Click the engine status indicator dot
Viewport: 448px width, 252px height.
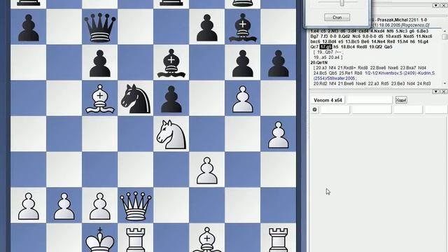314,109
